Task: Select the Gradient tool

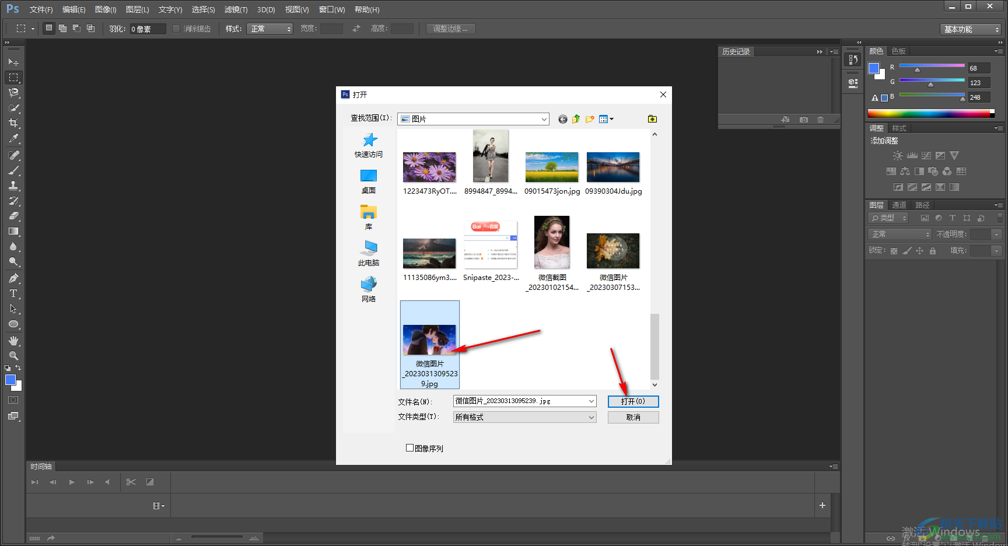Action: (x=13, y=231)
